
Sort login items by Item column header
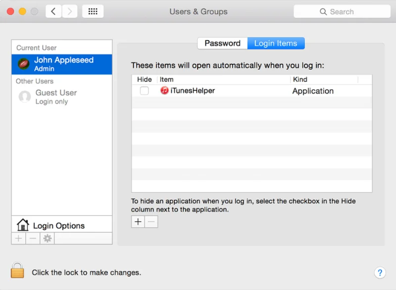pyautogui.click(x=224, y=79)
